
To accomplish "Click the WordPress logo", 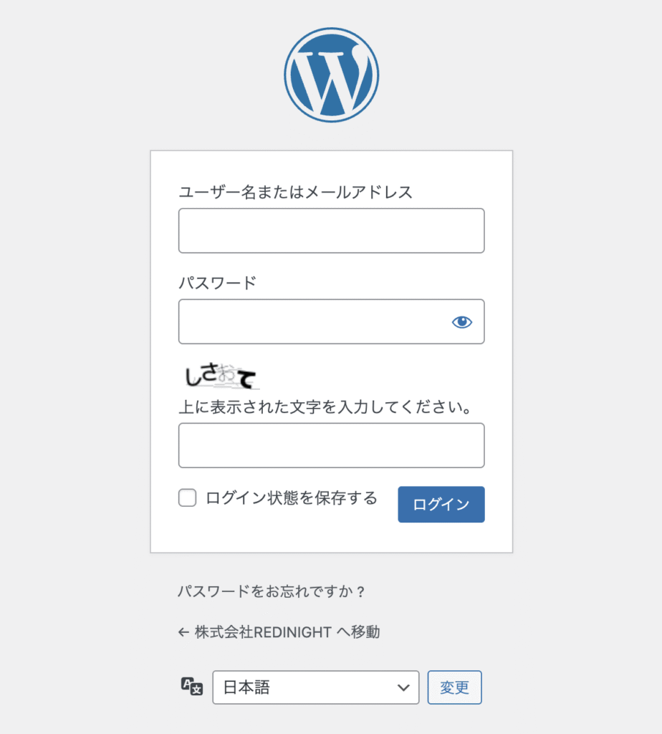I will [331, 74].
